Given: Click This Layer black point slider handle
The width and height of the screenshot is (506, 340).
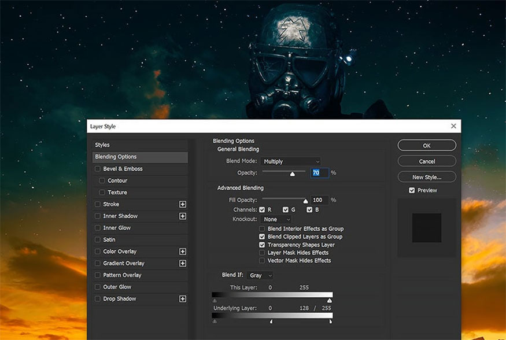Looking at the screenshot, I should pyautogui.click(x=215, y=301).
